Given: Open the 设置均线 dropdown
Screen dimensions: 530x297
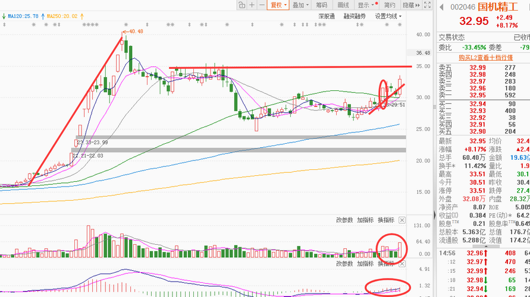Looking at the screenshot, I should tap(388, 16).
